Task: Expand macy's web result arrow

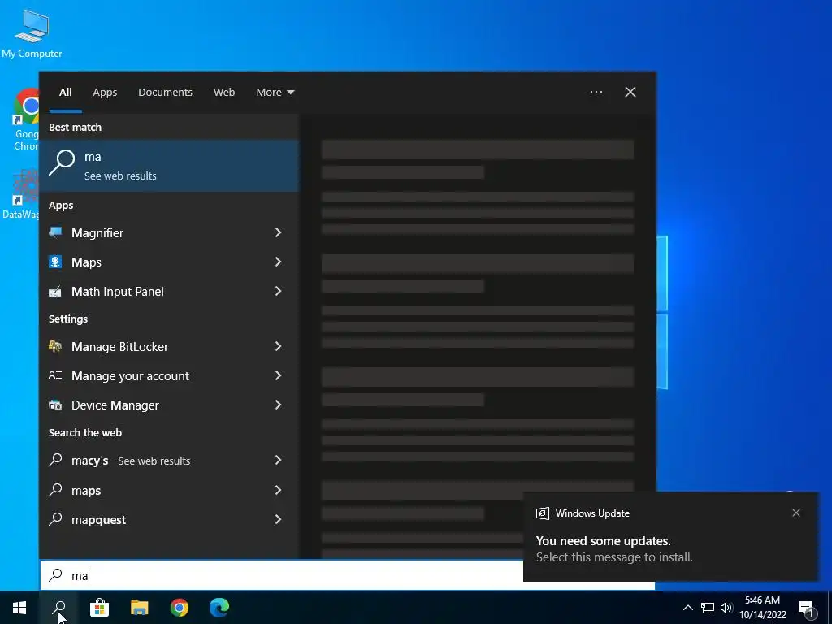Action: click(278, 460)
